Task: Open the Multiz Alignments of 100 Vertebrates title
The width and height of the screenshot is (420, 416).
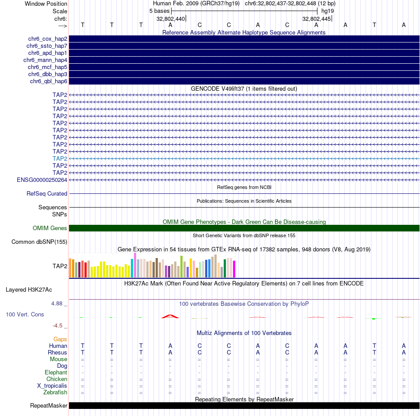Action: pos(244,333)
